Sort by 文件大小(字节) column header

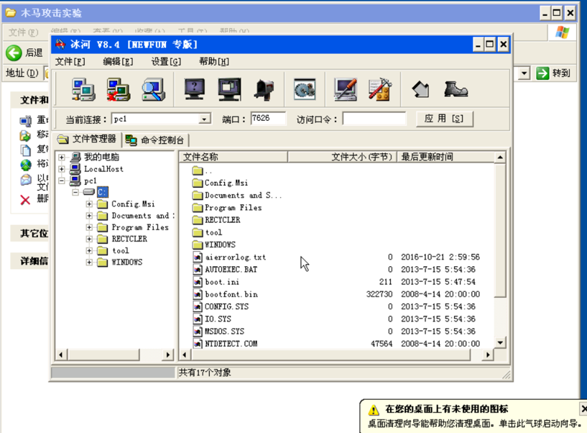click(x=341, y=157)
